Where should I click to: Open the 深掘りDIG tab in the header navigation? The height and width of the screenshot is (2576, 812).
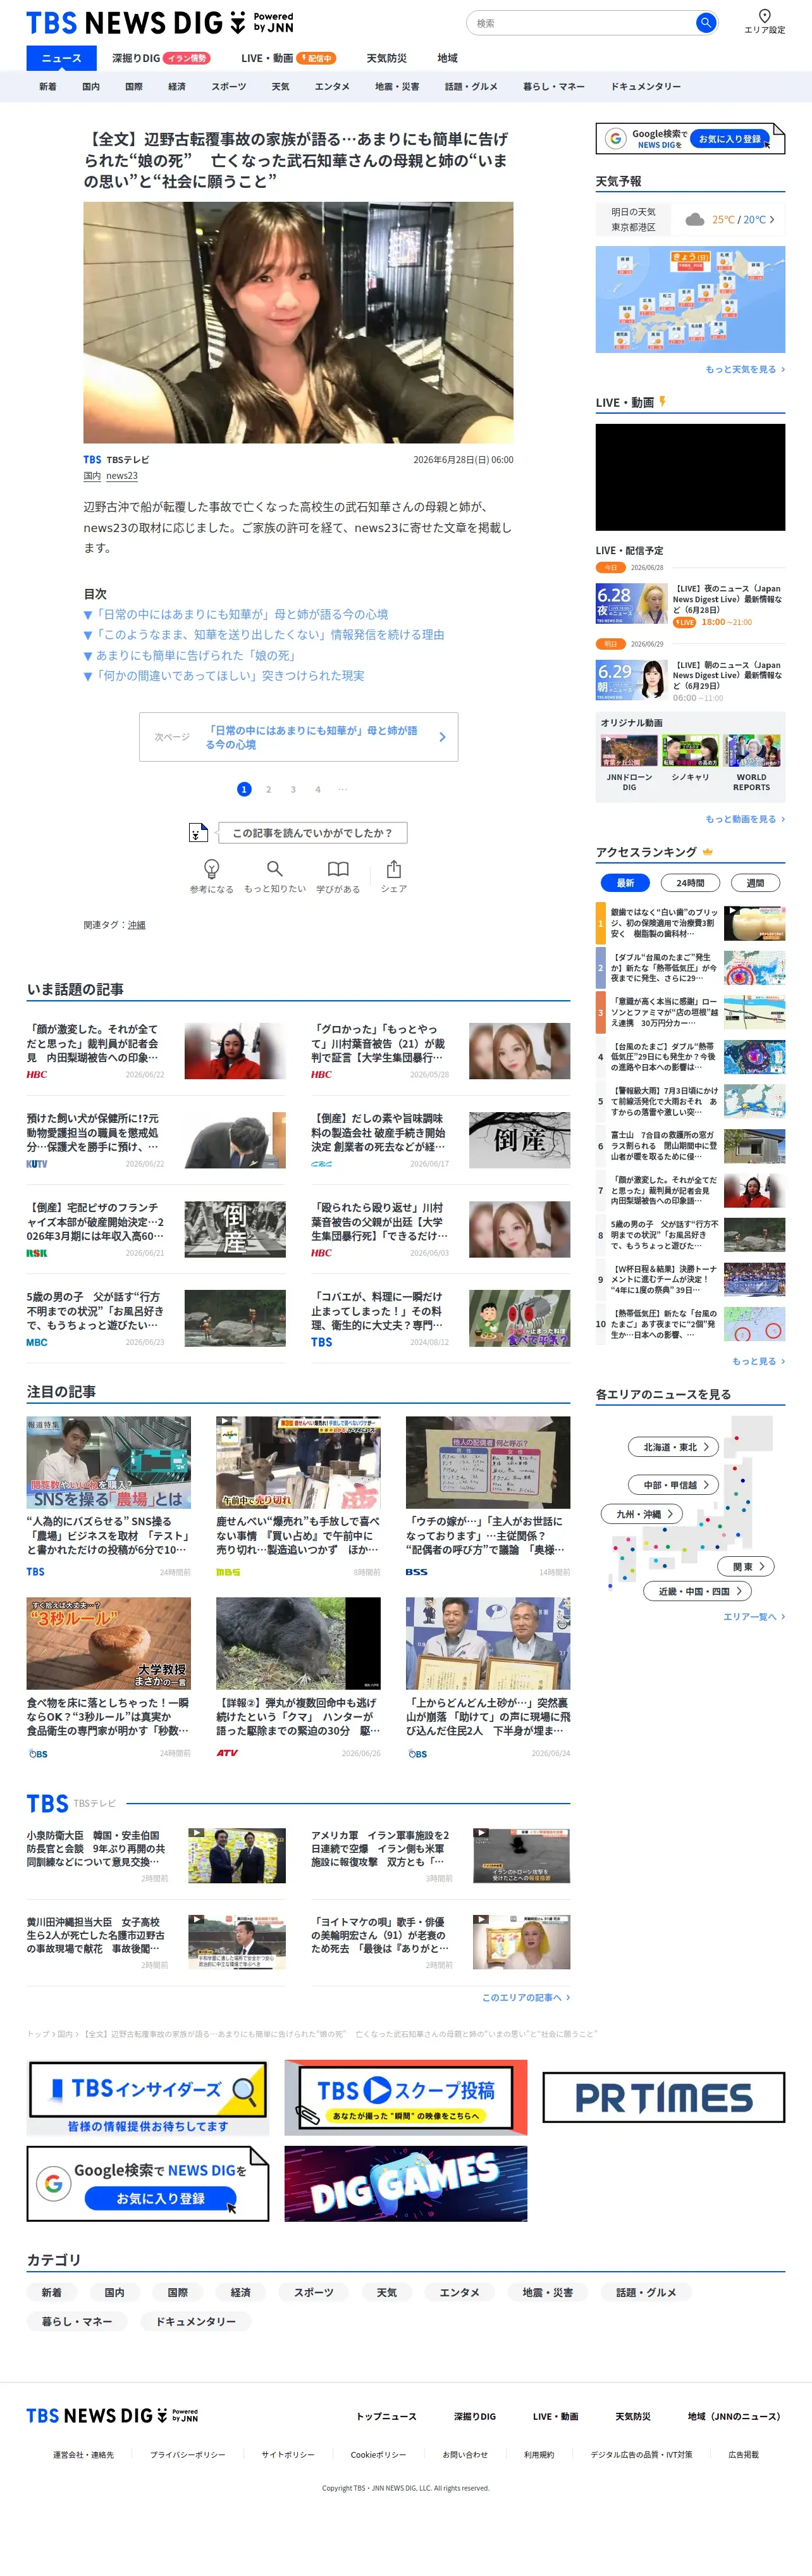[x=160, y=58]
